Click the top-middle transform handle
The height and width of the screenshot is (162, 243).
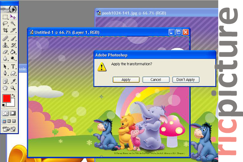point(101,37)
